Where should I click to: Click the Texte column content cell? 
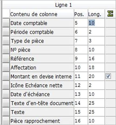point(42,112)
